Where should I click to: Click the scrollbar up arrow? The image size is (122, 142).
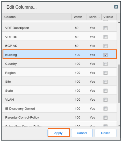(x=119, y=22)
